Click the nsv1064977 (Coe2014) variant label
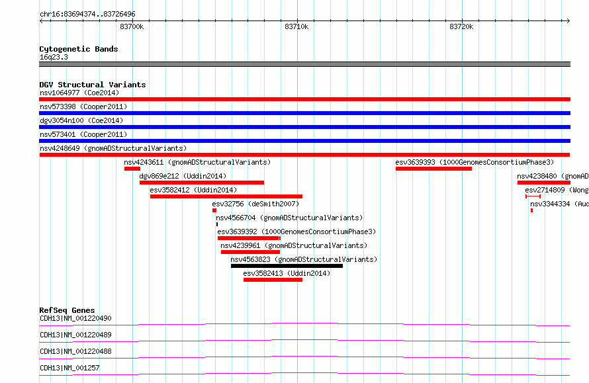This screenshot has height=383, width=589. pos(79,93)
